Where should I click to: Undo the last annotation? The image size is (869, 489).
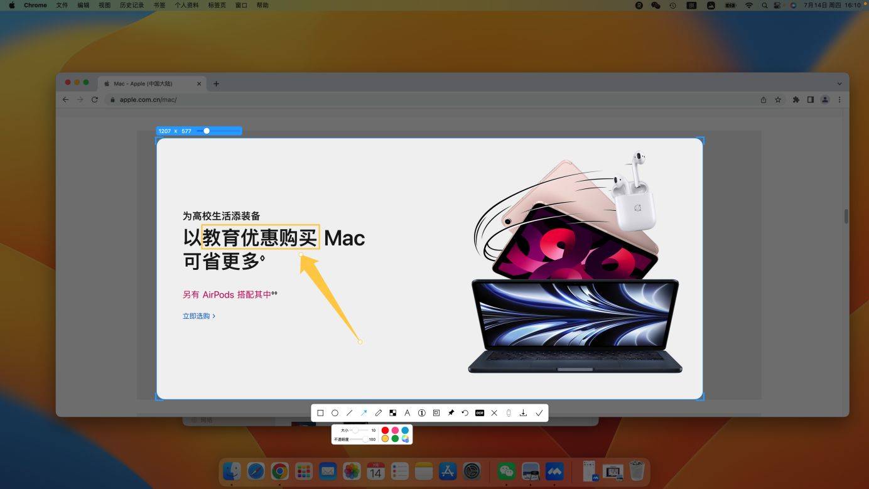click(465, 413)
